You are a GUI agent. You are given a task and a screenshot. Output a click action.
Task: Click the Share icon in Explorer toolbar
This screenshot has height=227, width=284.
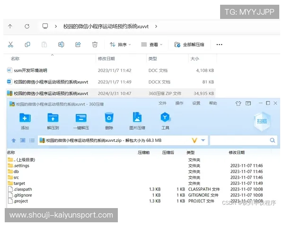78,44
